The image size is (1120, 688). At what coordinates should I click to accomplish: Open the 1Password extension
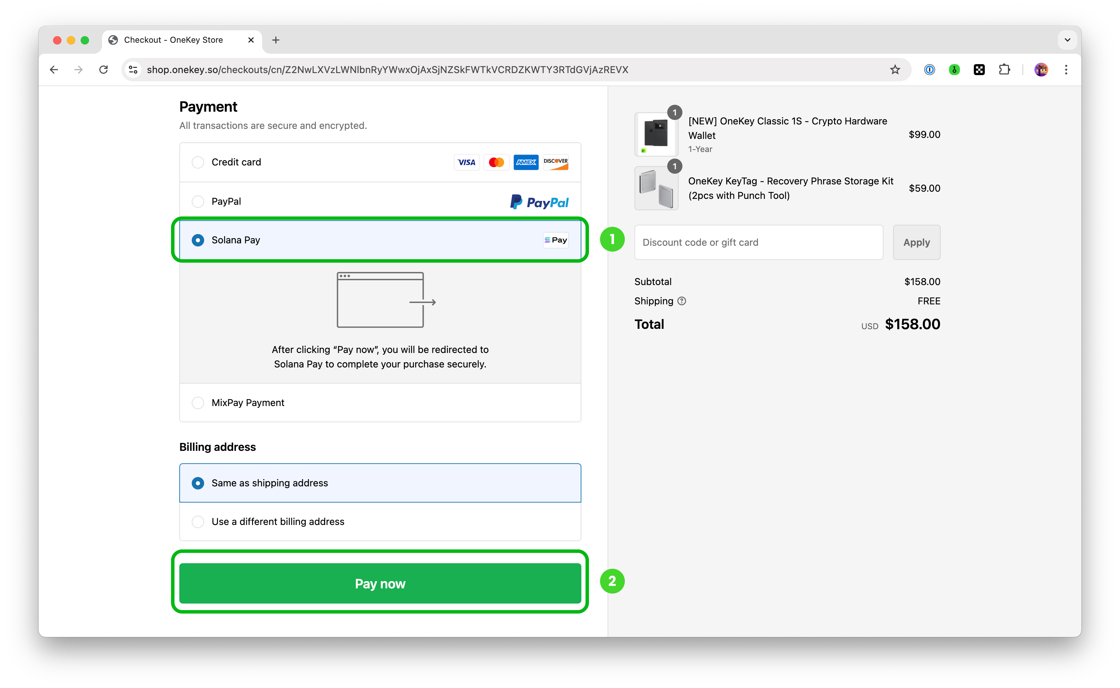(x=929, y=69)
